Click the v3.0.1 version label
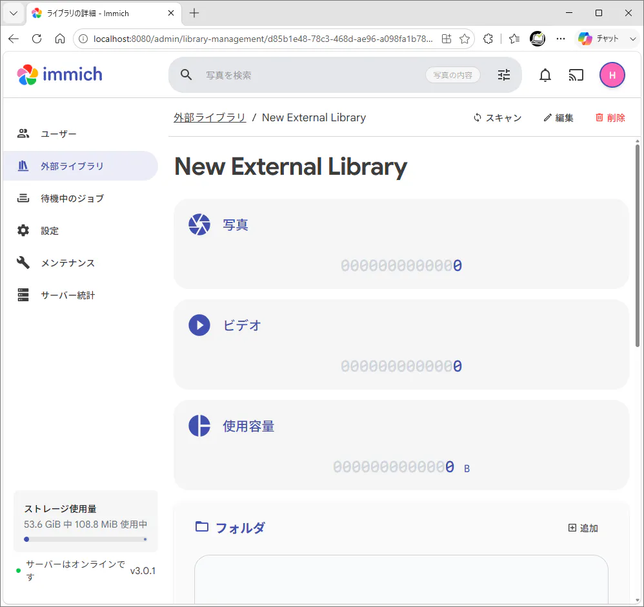 point(143,570)
